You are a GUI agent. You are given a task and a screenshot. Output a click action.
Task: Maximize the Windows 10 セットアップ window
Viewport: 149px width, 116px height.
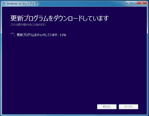(x=134, y=3)
